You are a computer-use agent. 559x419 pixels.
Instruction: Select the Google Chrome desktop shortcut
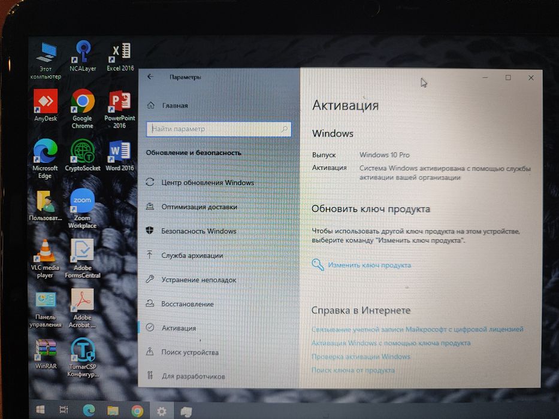click(x=82, y=109)
